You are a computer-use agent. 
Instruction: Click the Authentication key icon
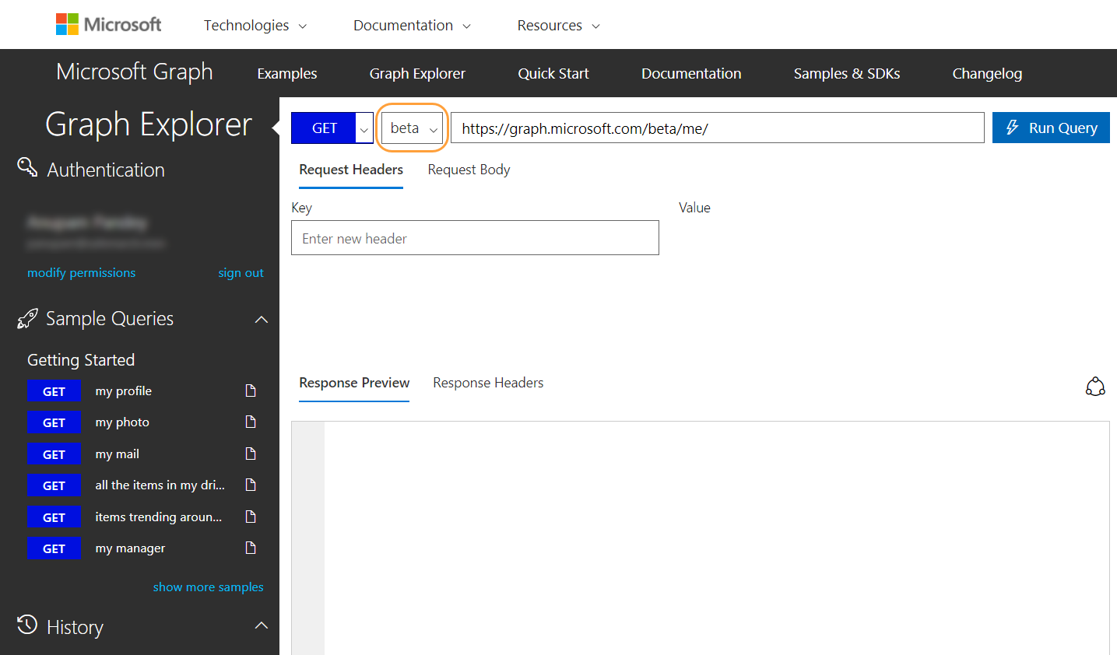tap(27, 167)
